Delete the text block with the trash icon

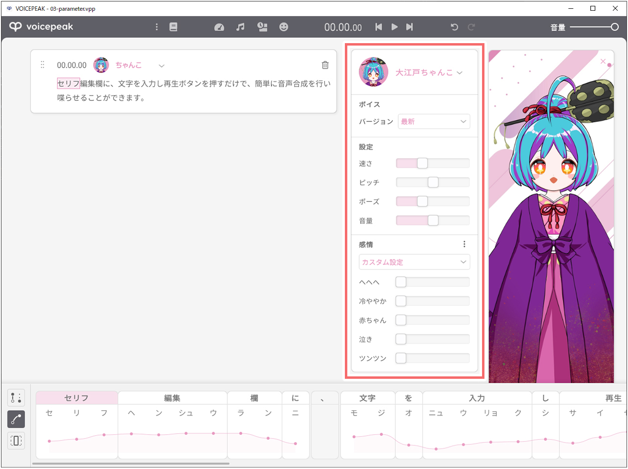tap(325, 65)
